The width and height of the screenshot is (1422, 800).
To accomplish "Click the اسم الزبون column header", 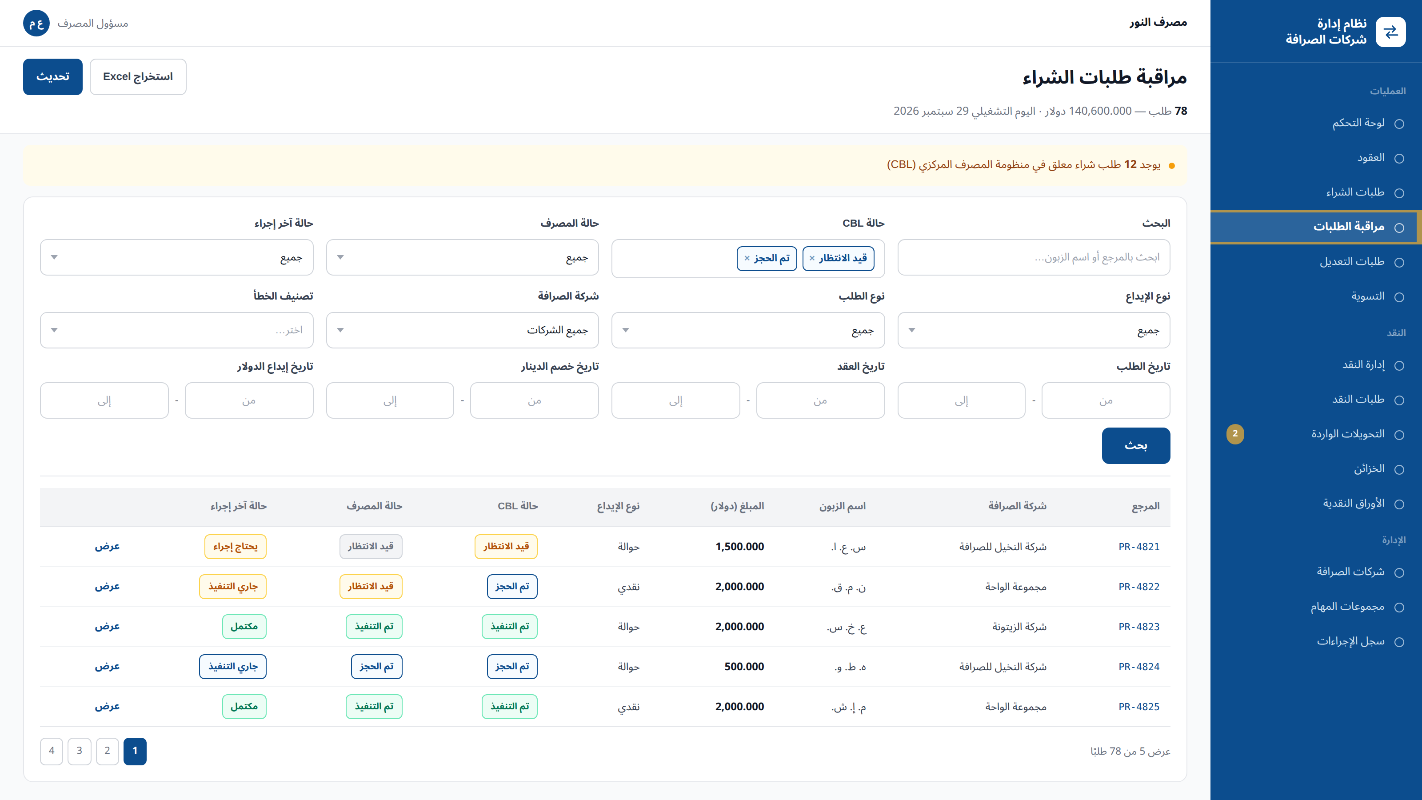I will click(x=843, y=506).
